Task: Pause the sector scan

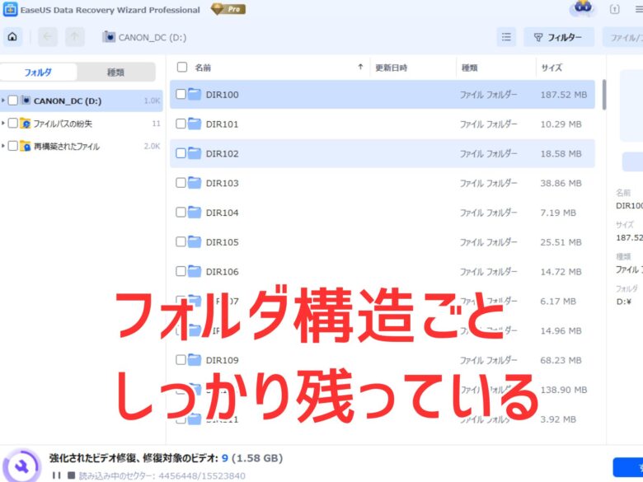Action: pos(57,475)
